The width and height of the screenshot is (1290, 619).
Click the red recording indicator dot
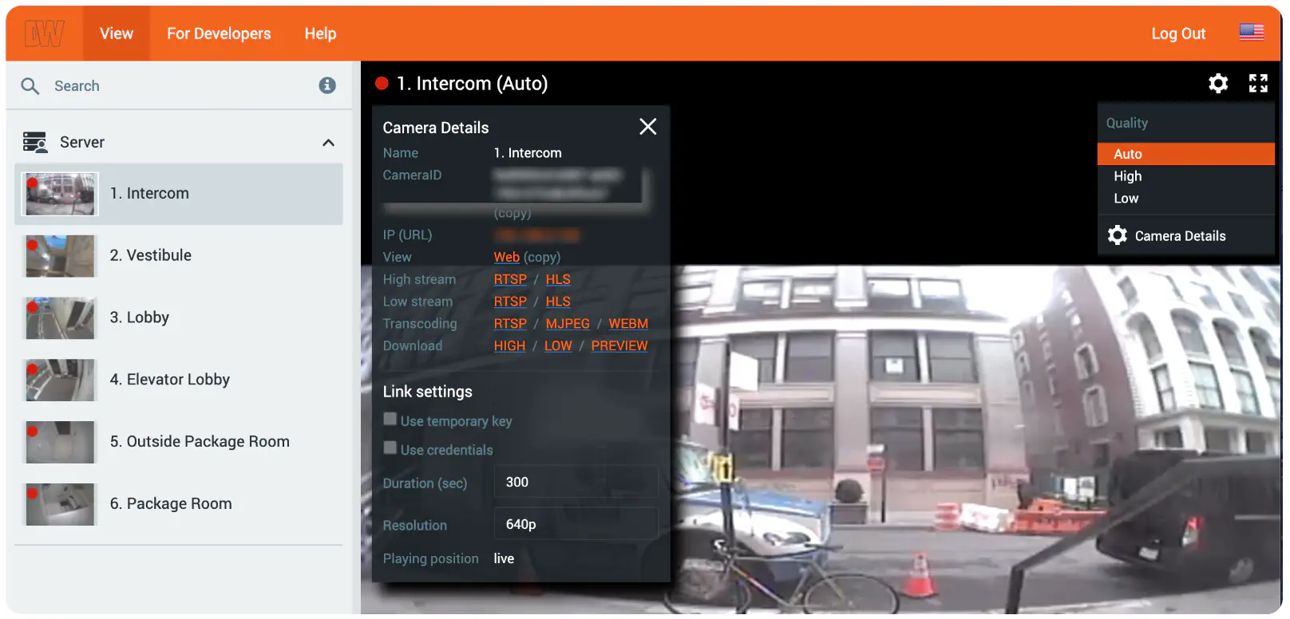[382, 84]
